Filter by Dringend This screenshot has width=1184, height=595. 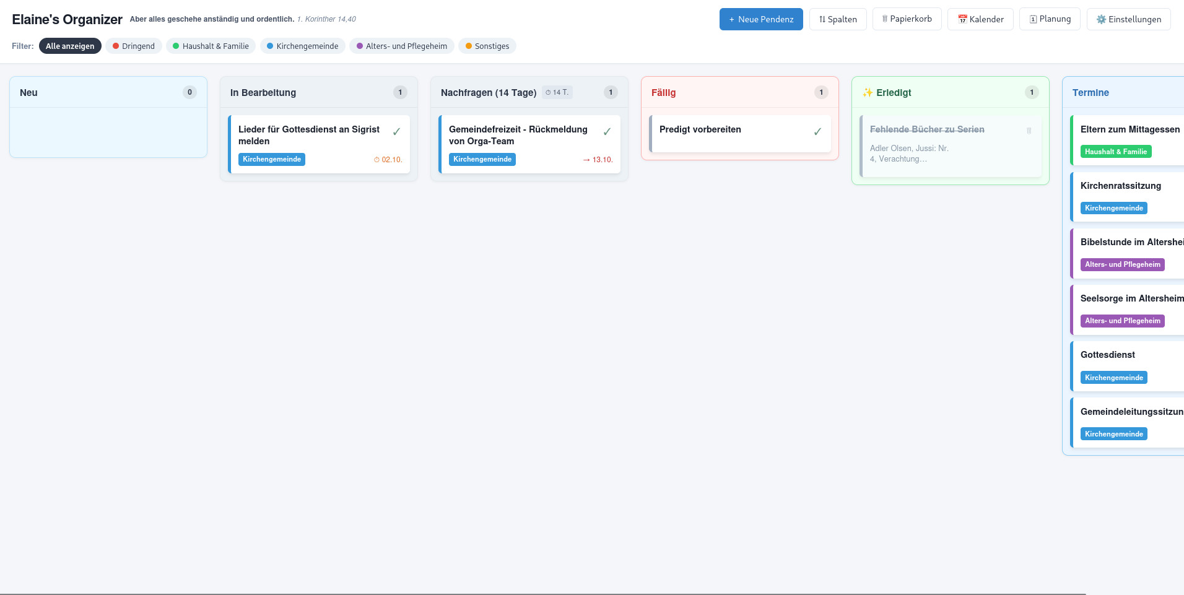[x=134, y=46]
